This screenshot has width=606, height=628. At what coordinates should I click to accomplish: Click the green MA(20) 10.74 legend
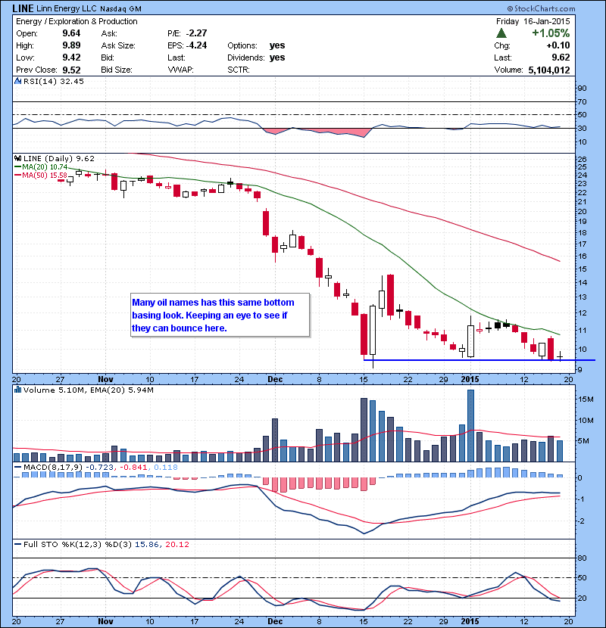coord(42,167)
